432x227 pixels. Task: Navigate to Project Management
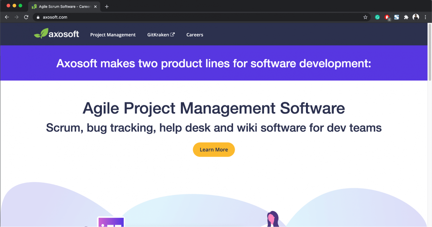[x=113, y=35]
